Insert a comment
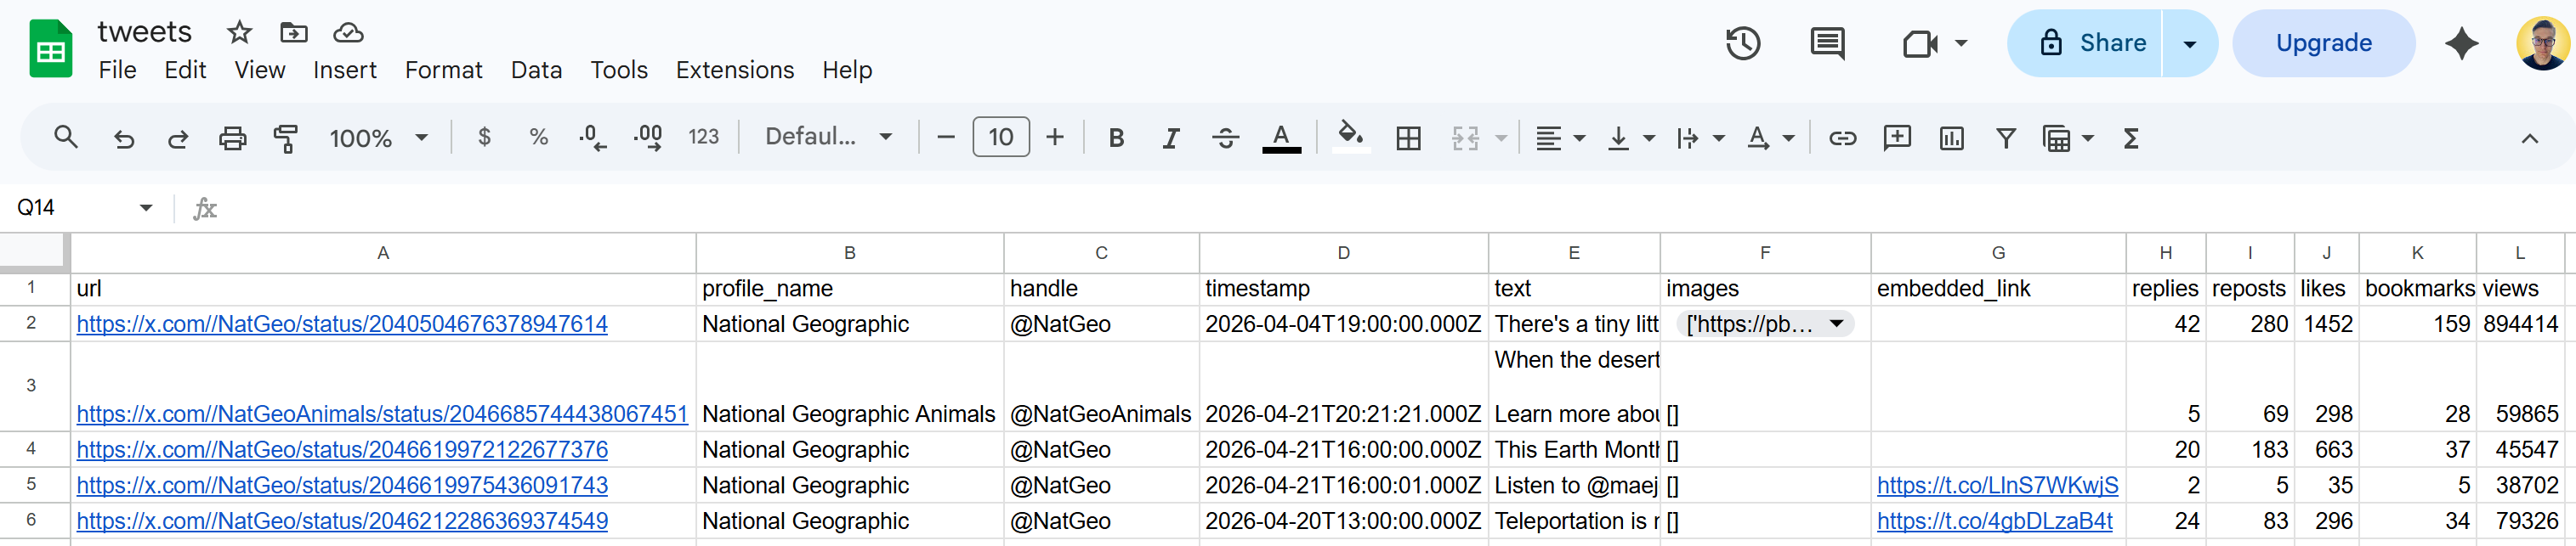 pyautogui.click(x=1896, y=138)
